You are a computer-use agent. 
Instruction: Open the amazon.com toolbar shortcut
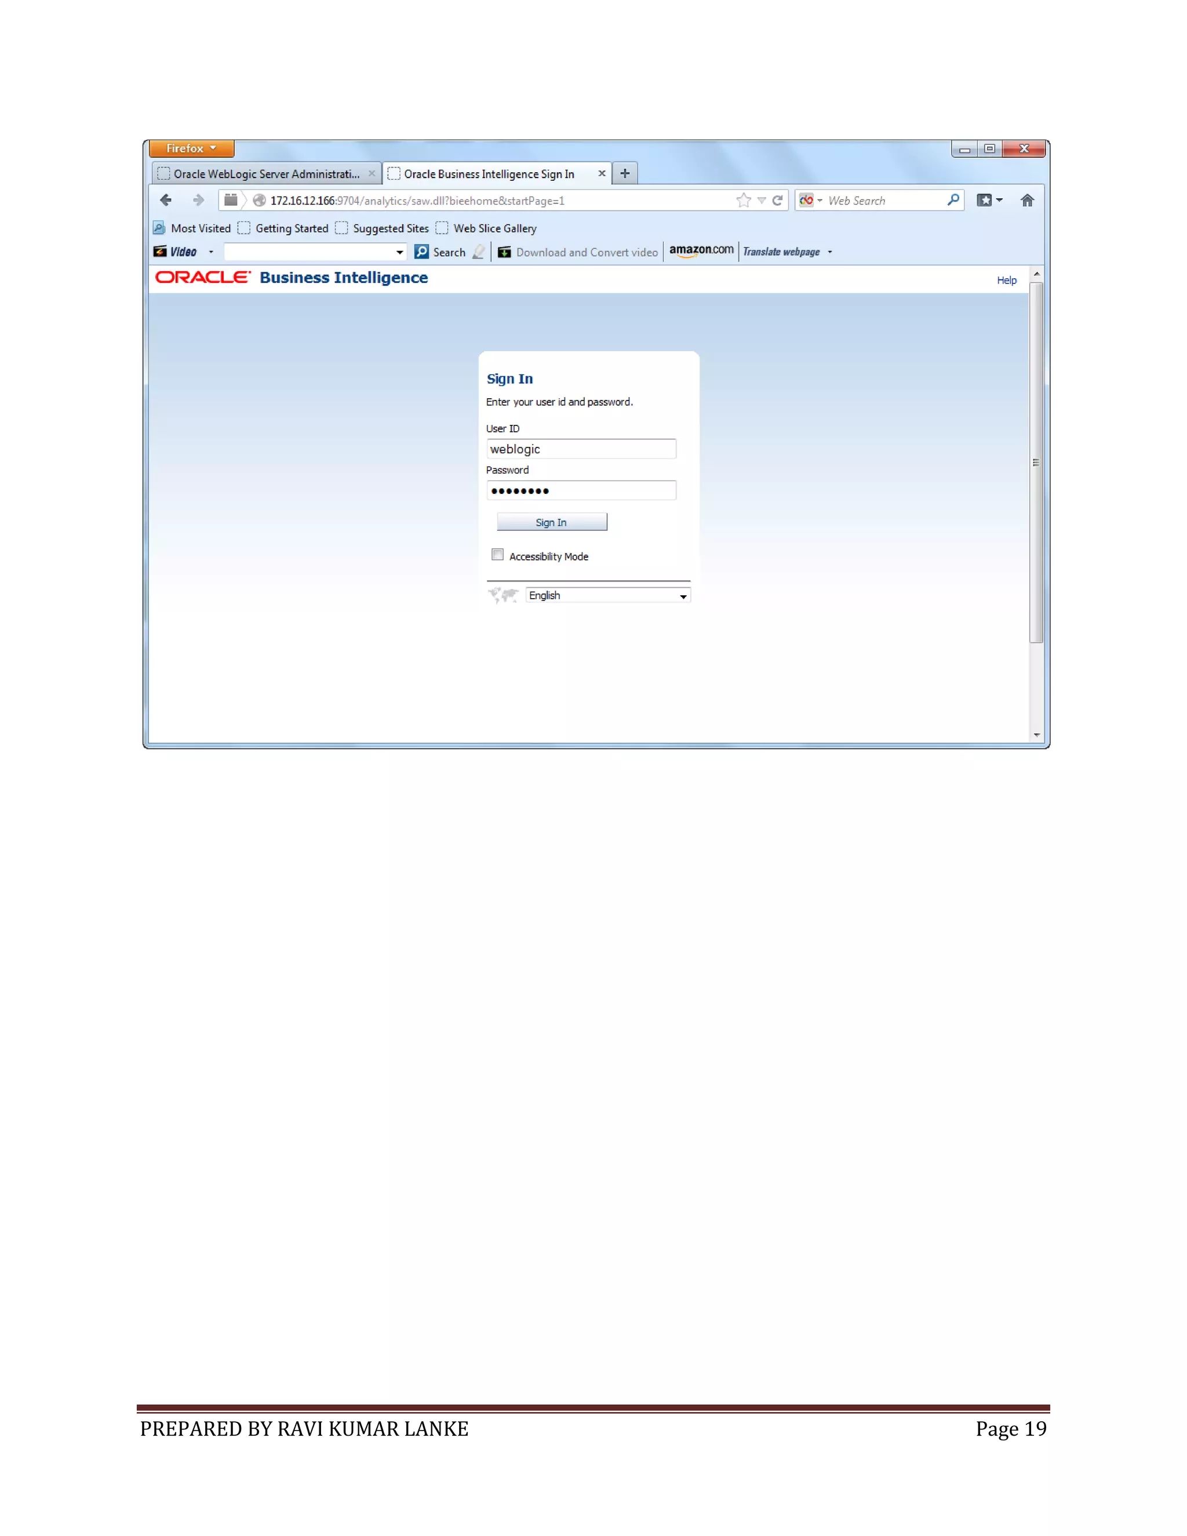point(701,250)
